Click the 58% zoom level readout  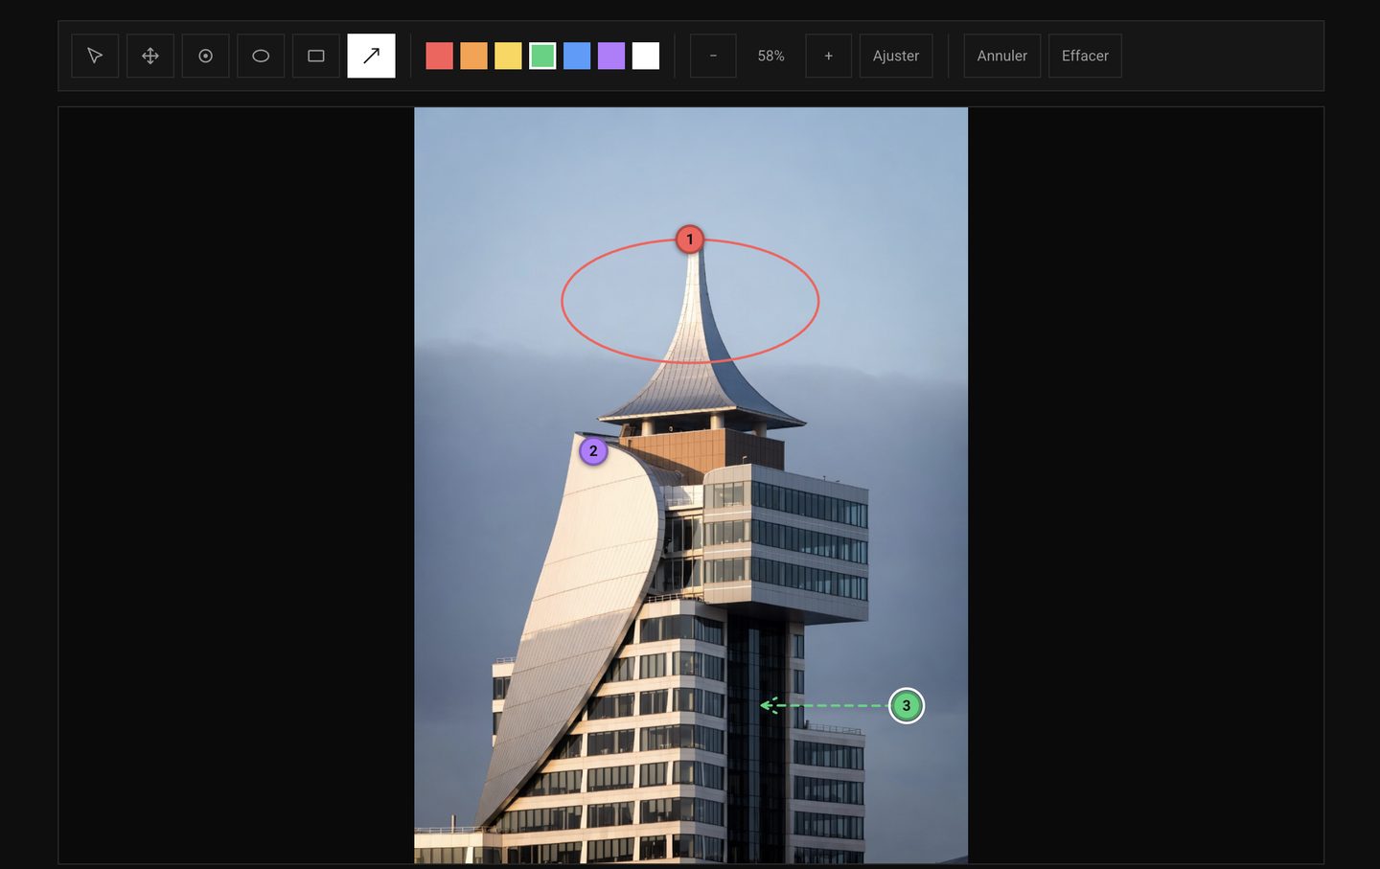pos(771,56)
